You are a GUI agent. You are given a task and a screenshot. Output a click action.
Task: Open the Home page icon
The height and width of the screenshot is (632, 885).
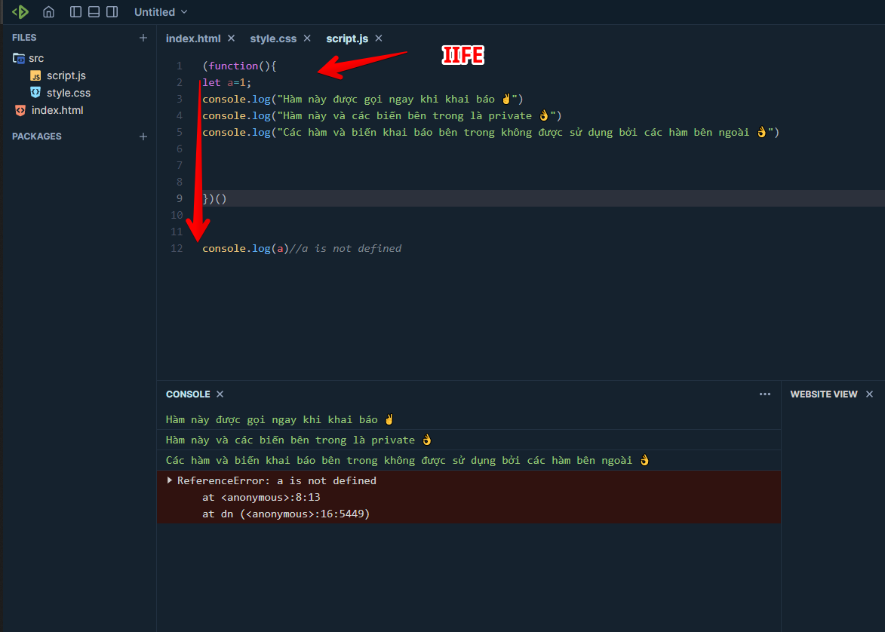tap(48, 11)
